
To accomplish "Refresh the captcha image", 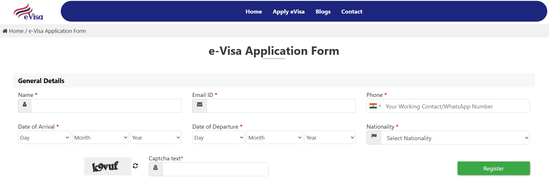I will [x=135, y=166].
